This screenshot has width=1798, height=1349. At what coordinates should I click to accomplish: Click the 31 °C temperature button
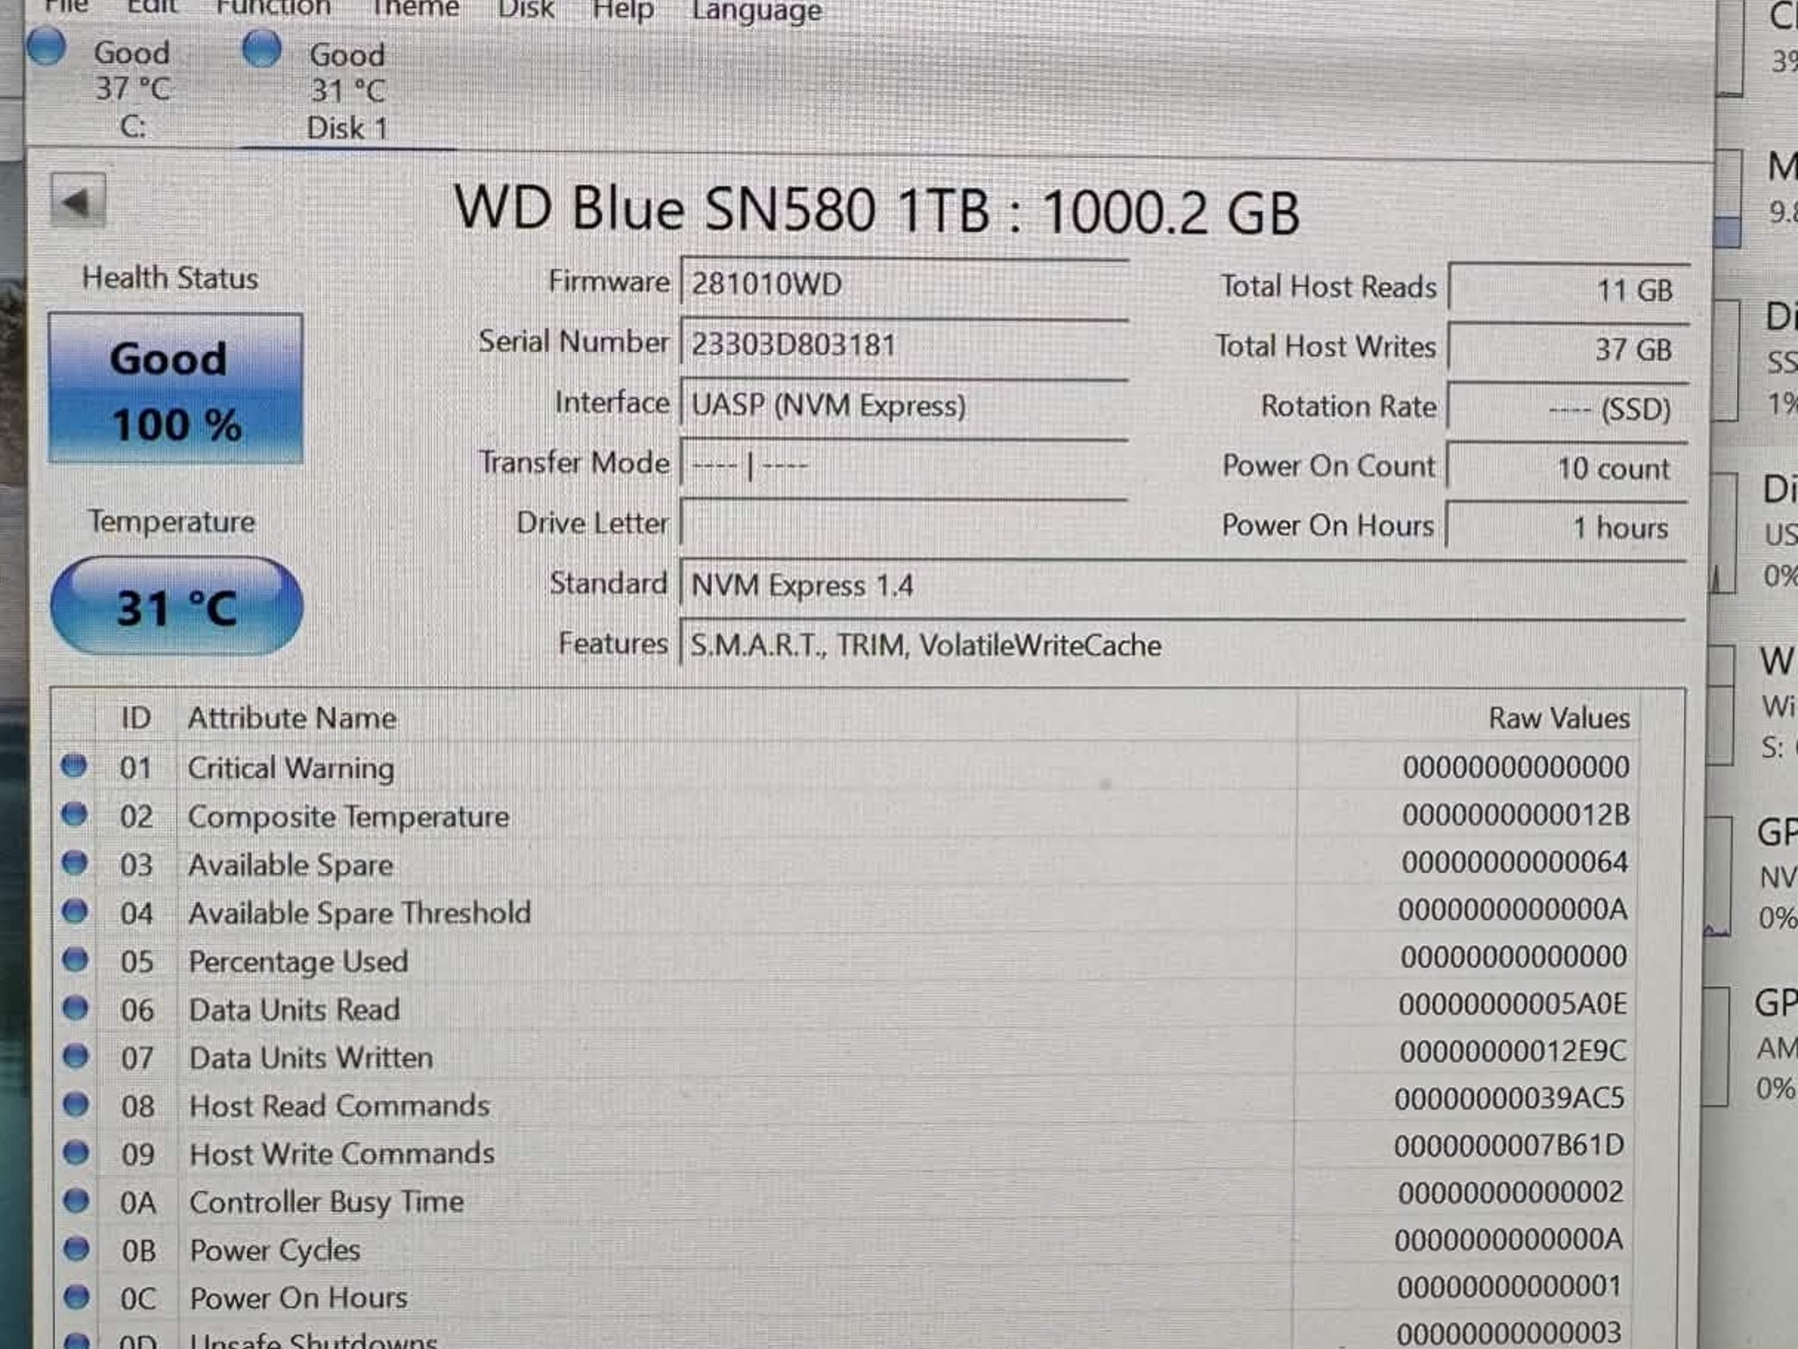[x=176, y=607]
